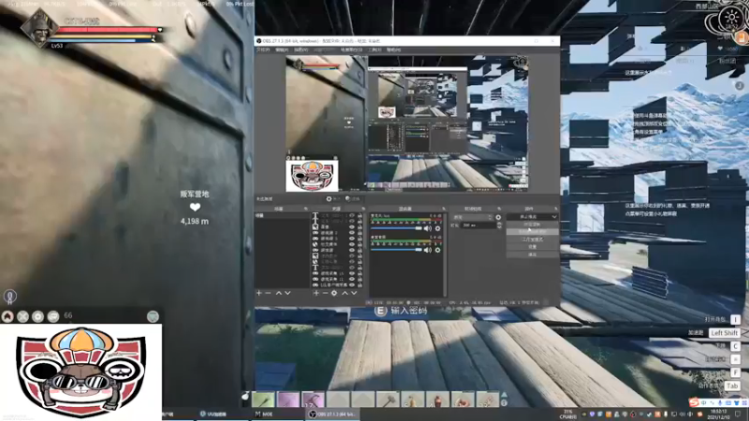Mute the 麦克风/Aux channel speaker icon
The image size is (749, 421).
tap(428, 228)
